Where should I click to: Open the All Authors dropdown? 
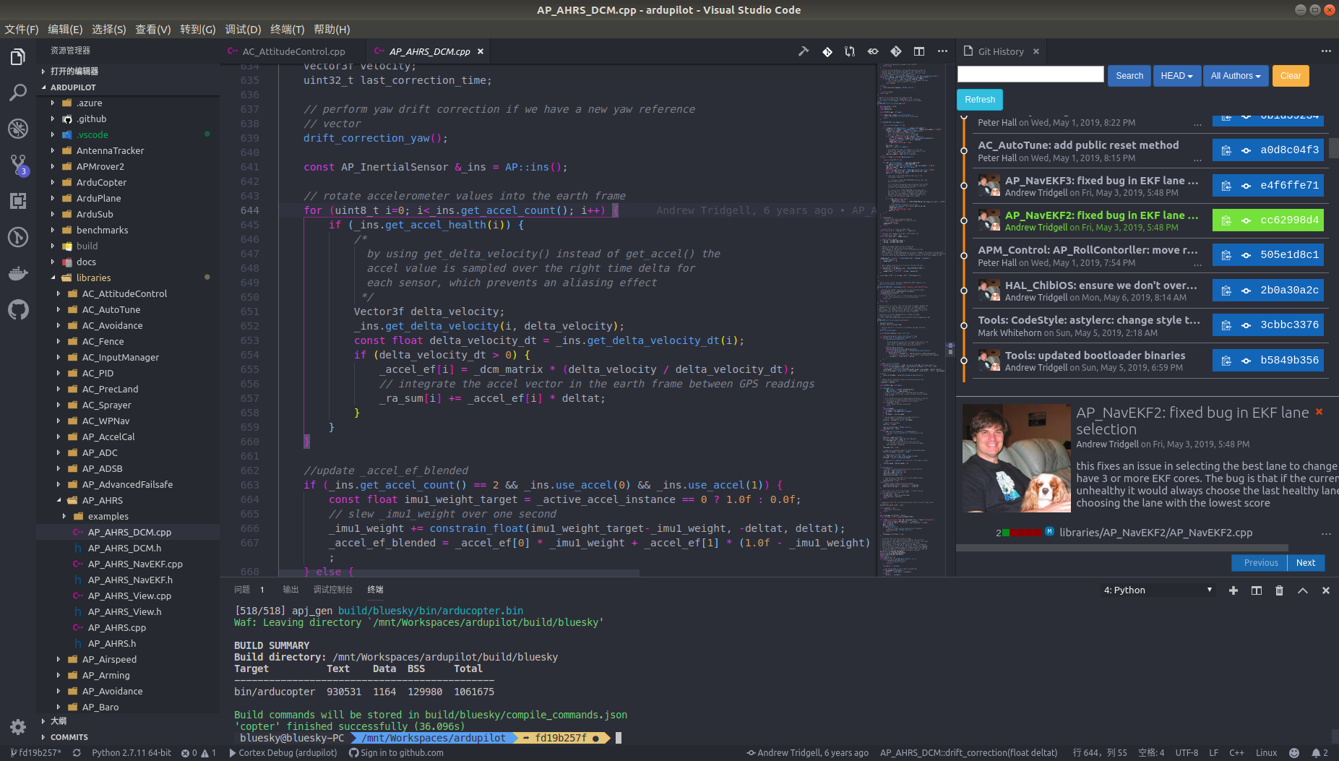(1236, 76)
